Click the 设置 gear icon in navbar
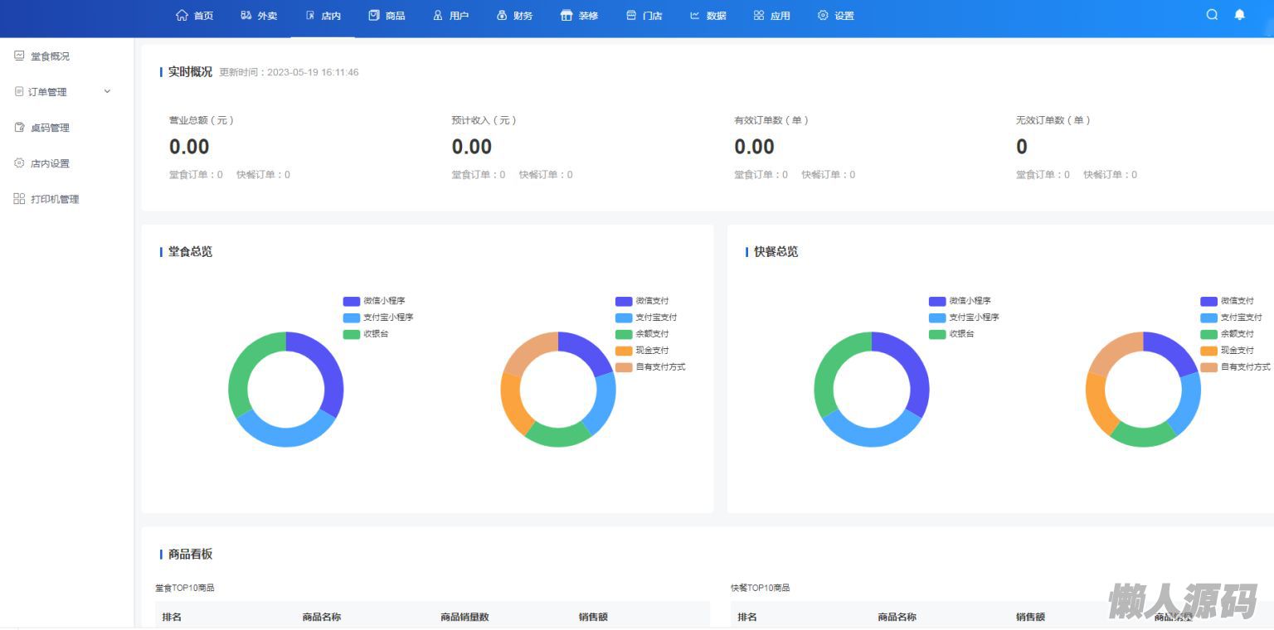Screen dimensions: 1274x630 (823, 16)
